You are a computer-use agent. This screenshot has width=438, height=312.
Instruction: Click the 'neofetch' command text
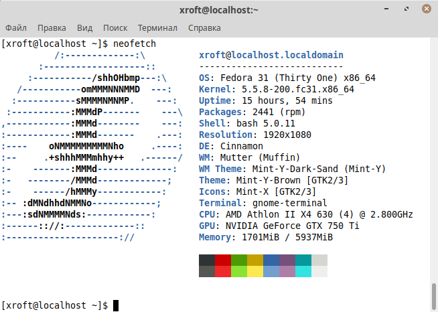(x=135, y=44)
